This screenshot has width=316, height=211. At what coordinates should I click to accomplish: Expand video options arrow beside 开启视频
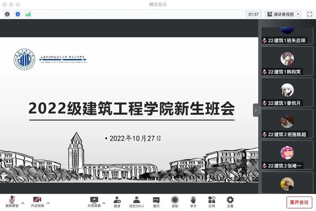point(48,203)
